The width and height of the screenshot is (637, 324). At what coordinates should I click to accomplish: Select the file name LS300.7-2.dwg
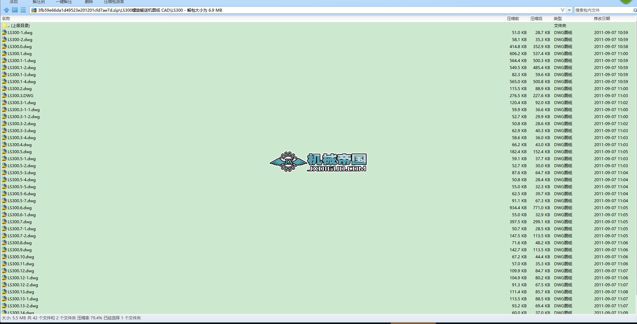22,236
